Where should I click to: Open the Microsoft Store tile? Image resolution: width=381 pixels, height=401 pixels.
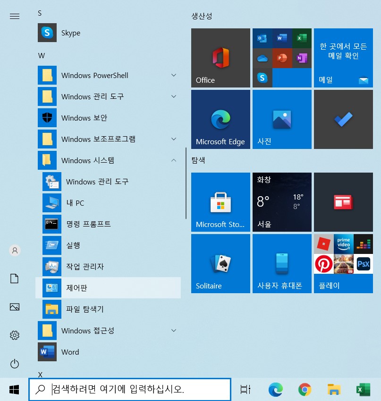(x=220, y=202)
